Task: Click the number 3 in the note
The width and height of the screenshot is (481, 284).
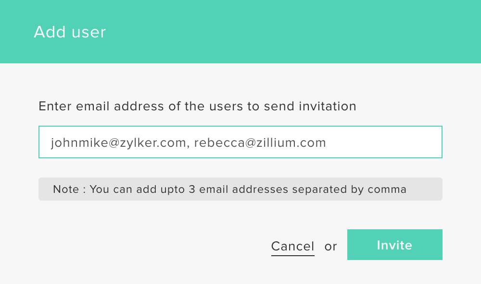Action: (x=192, y=189)
